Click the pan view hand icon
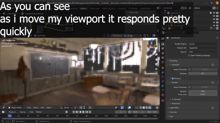 [x=156, y=59]
